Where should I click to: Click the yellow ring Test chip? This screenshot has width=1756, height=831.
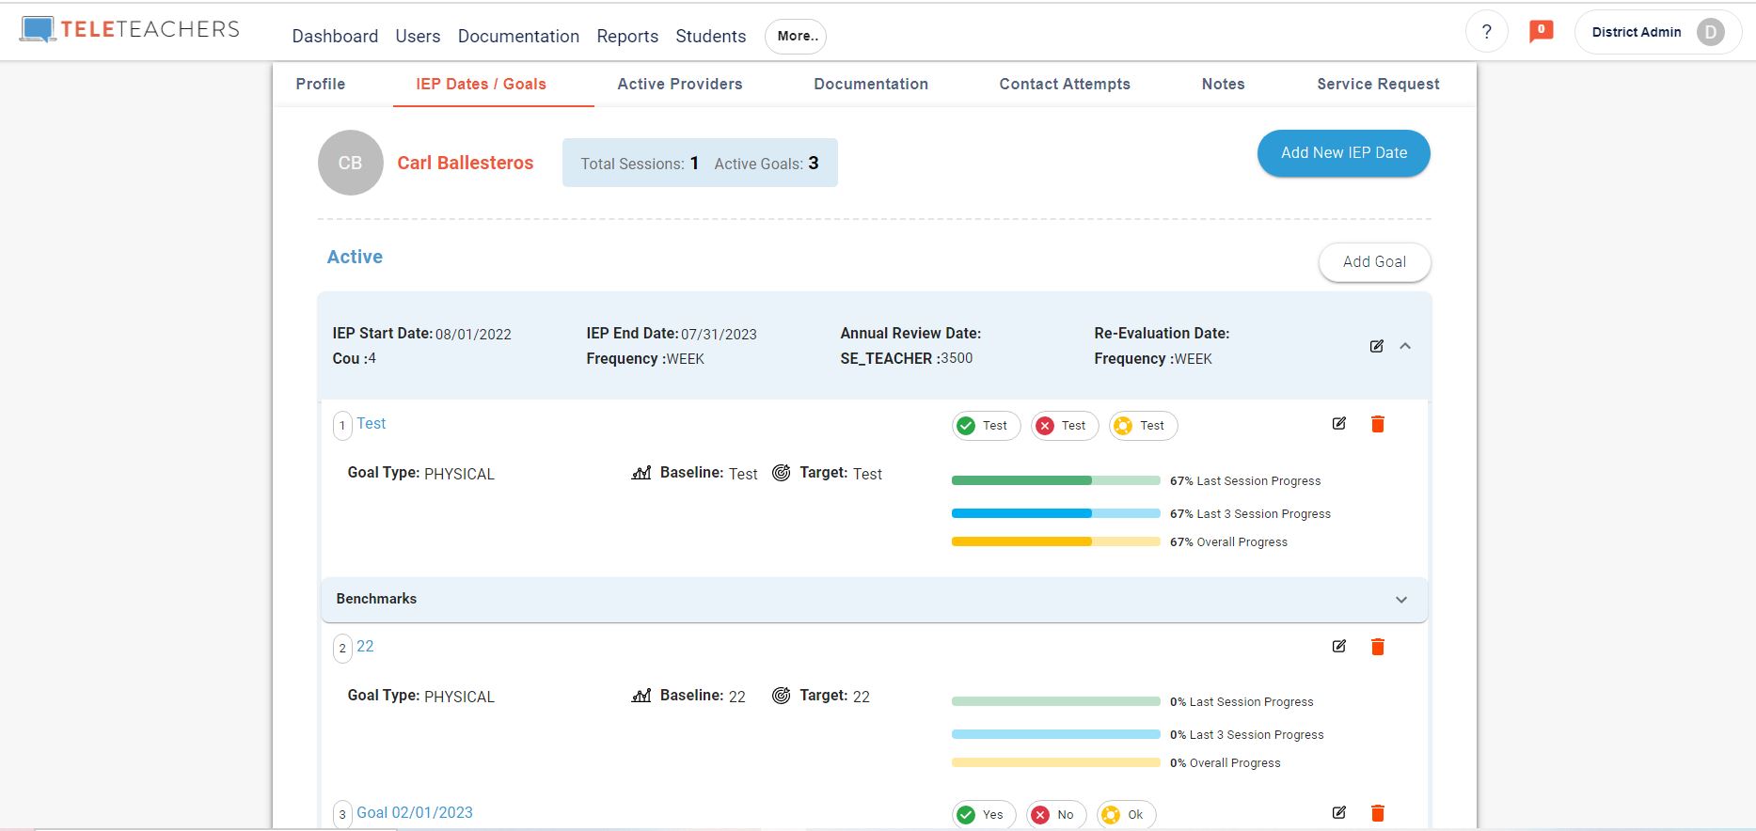tap(1143, 426)
